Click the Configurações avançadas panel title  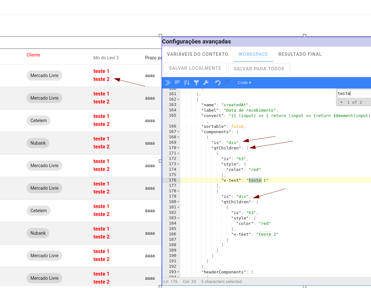point(196,42)
